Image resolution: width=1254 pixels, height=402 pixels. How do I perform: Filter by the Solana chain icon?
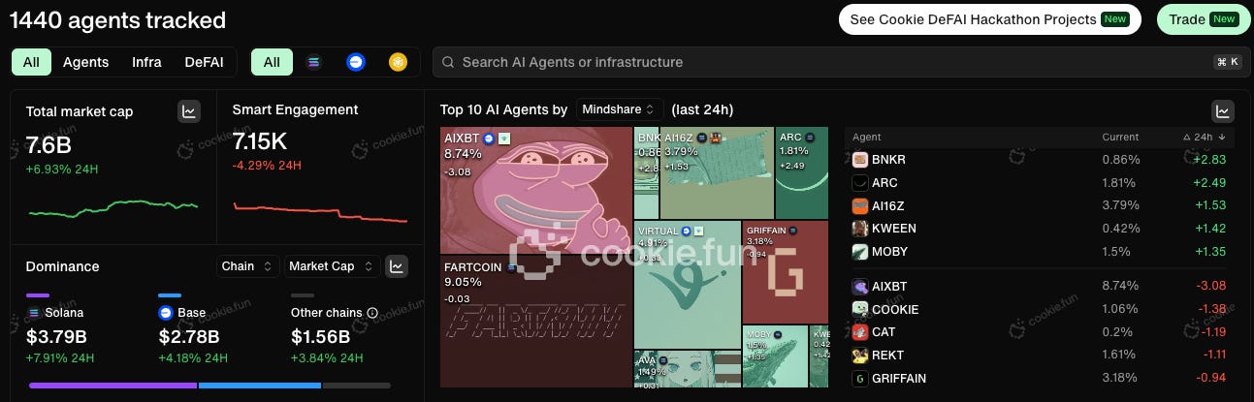pyautogui.click(x=313, y=62)
